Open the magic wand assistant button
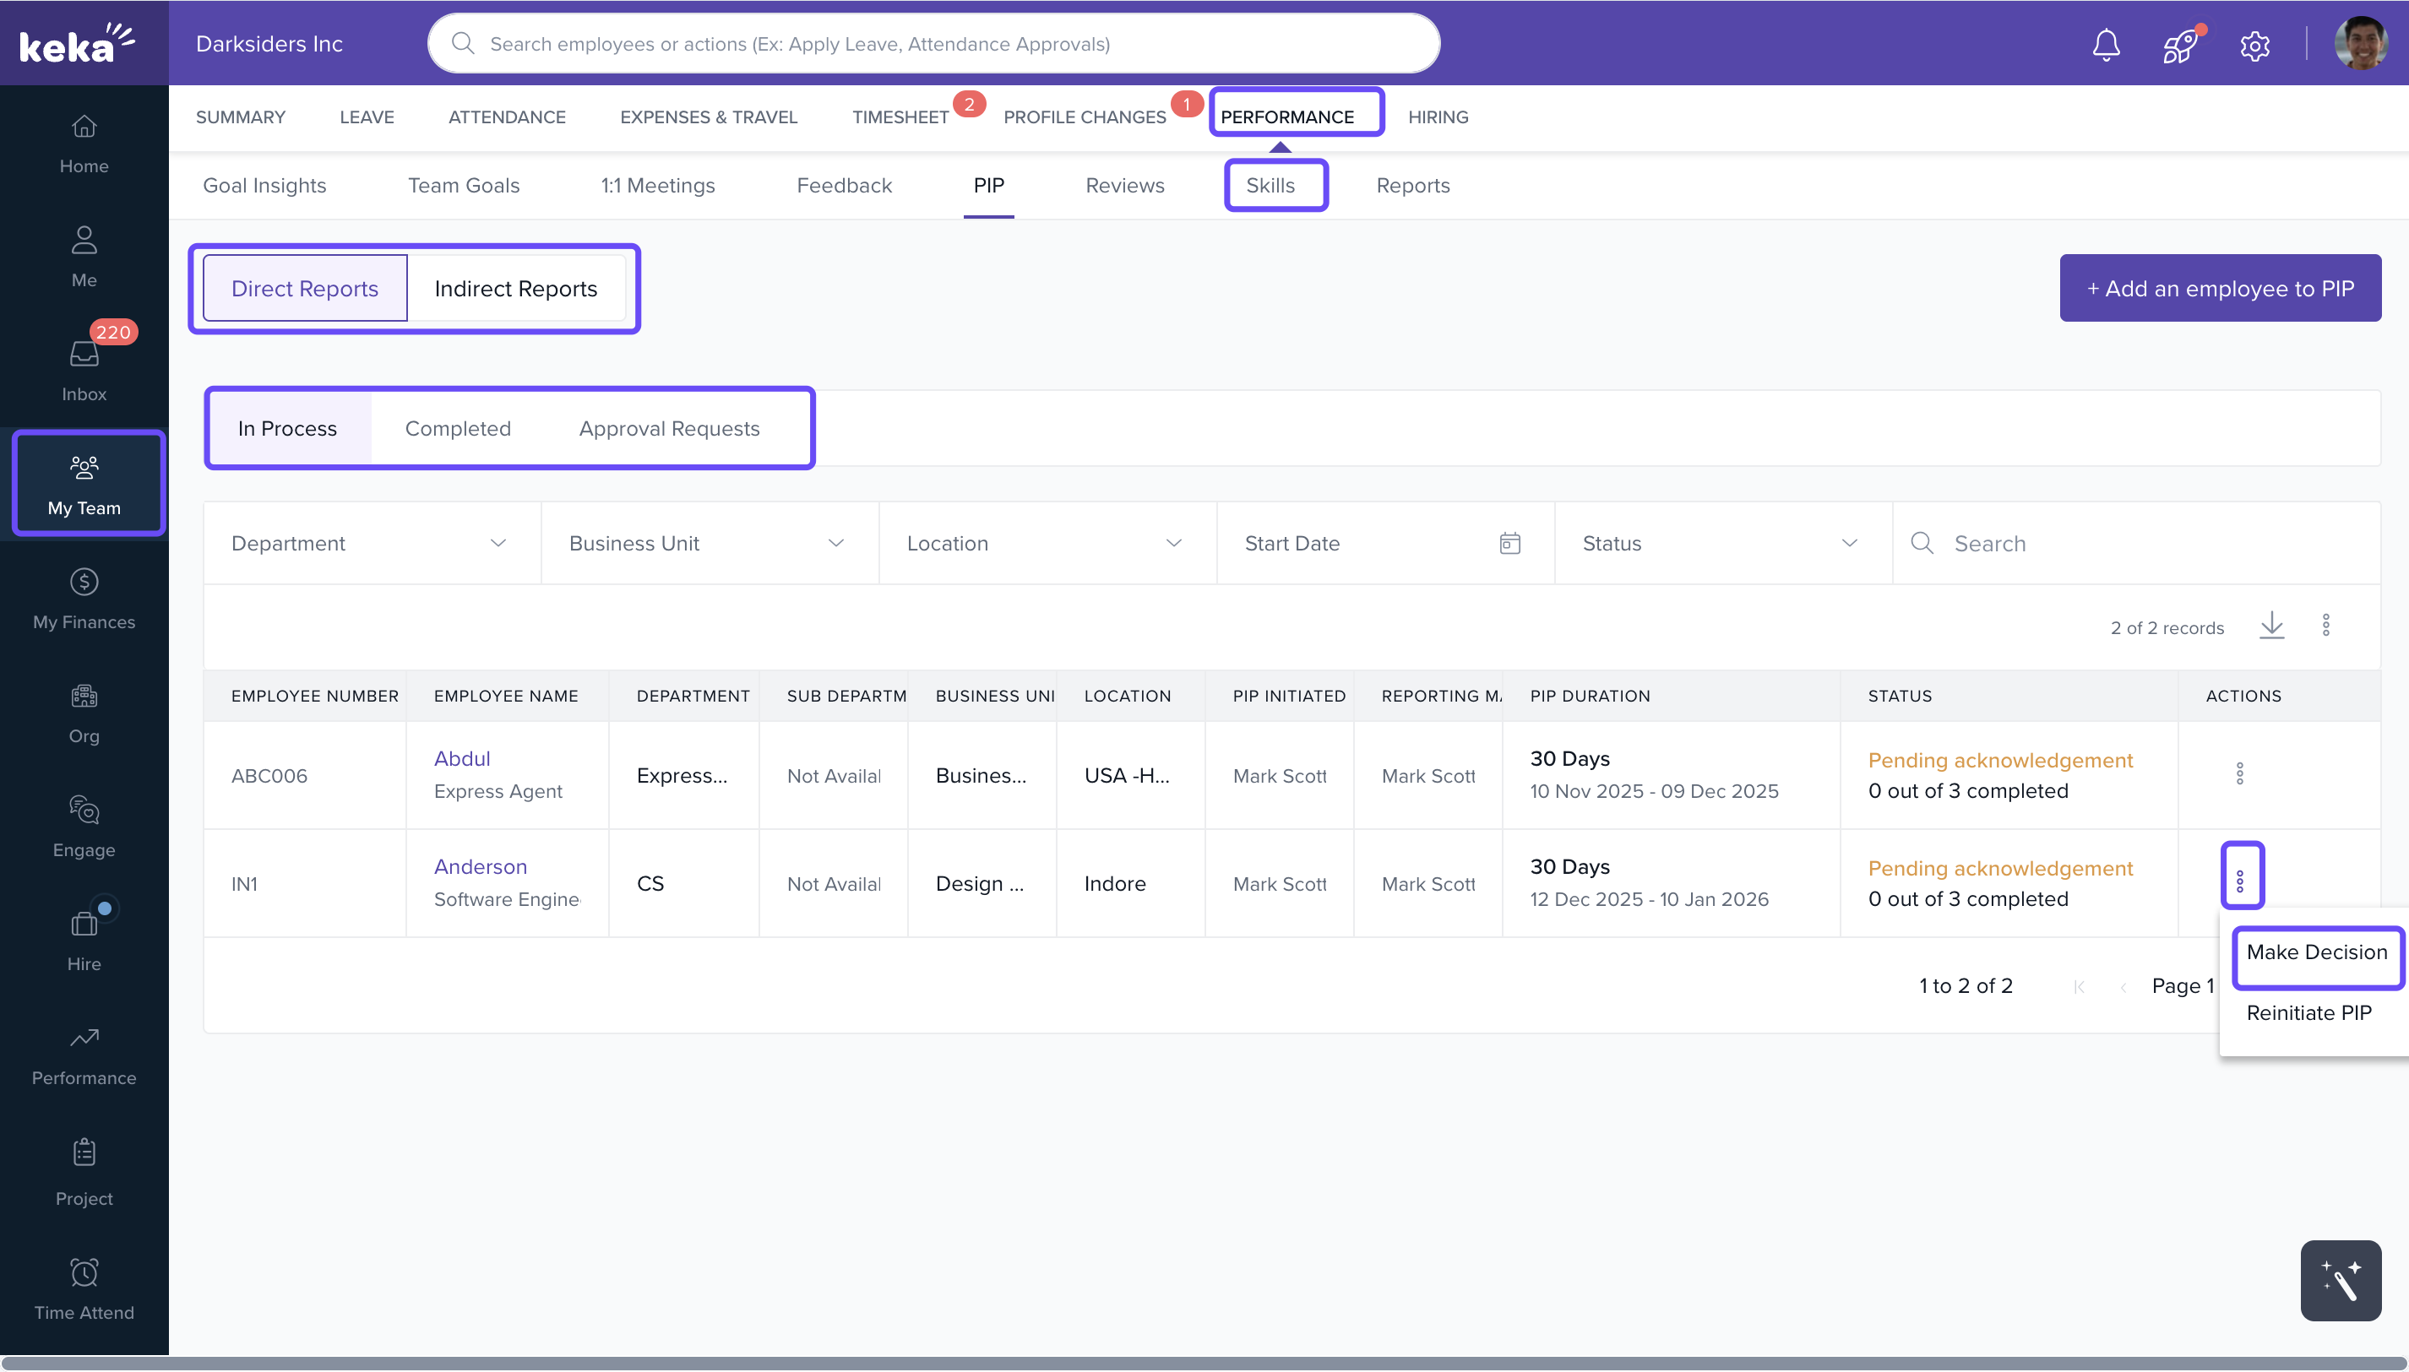Screen dimensions: 2409x1372 pos(2341,1280)
